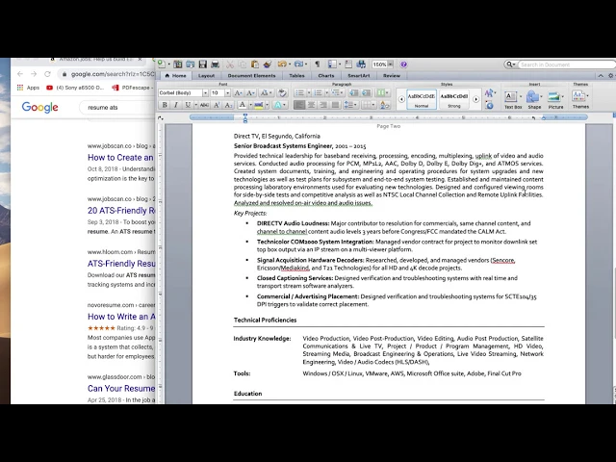Open the Tables ribbon tab
The image size is (616, 462).
[296, 75]
